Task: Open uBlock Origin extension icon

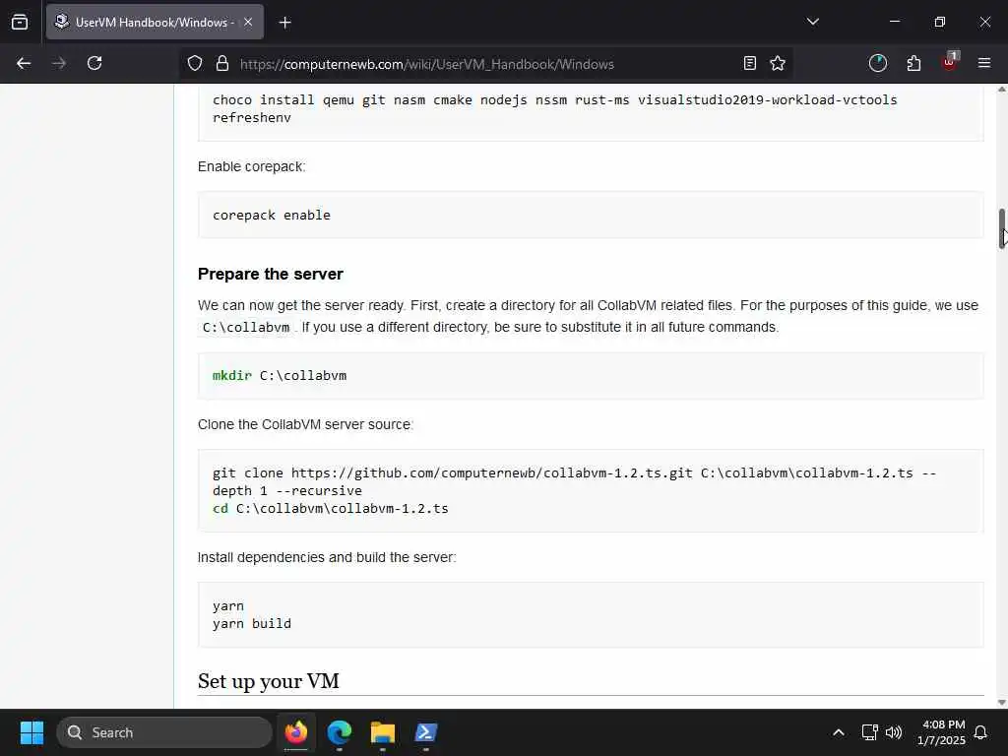Action: (950, 62)
